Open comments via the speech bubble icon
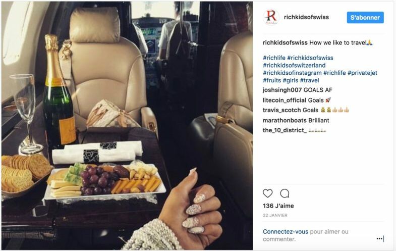The height and width of the screenshot is (251, 396). pyautogui.click(x=285, y=193)
